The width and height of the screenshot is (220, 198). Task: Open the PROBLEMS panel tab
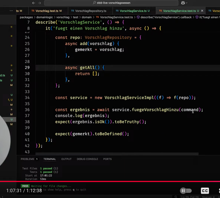[x=27, y=159]
